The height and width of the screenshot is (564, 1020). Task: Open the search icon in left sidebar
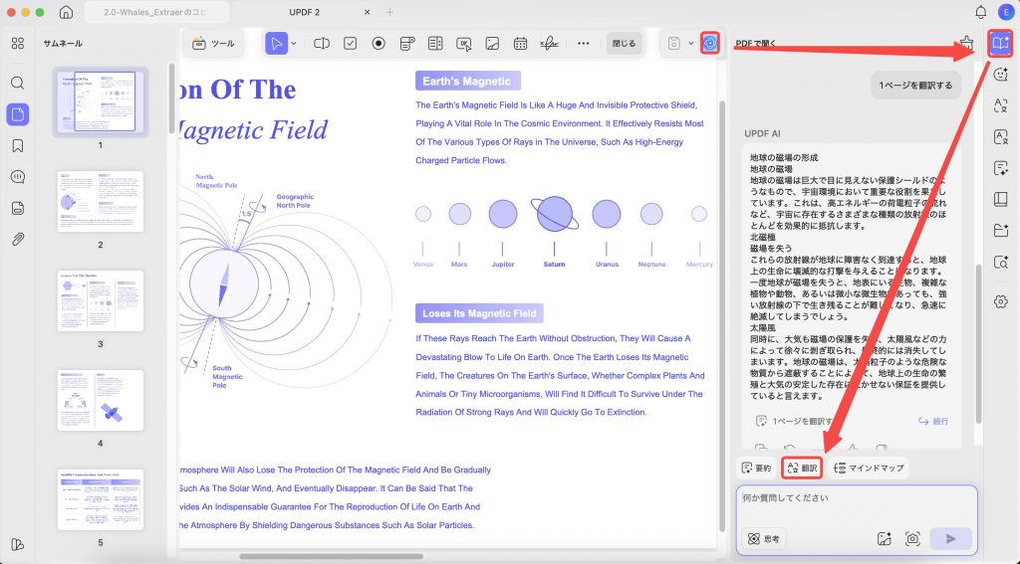pyautogui.click(x=18, y=83)
